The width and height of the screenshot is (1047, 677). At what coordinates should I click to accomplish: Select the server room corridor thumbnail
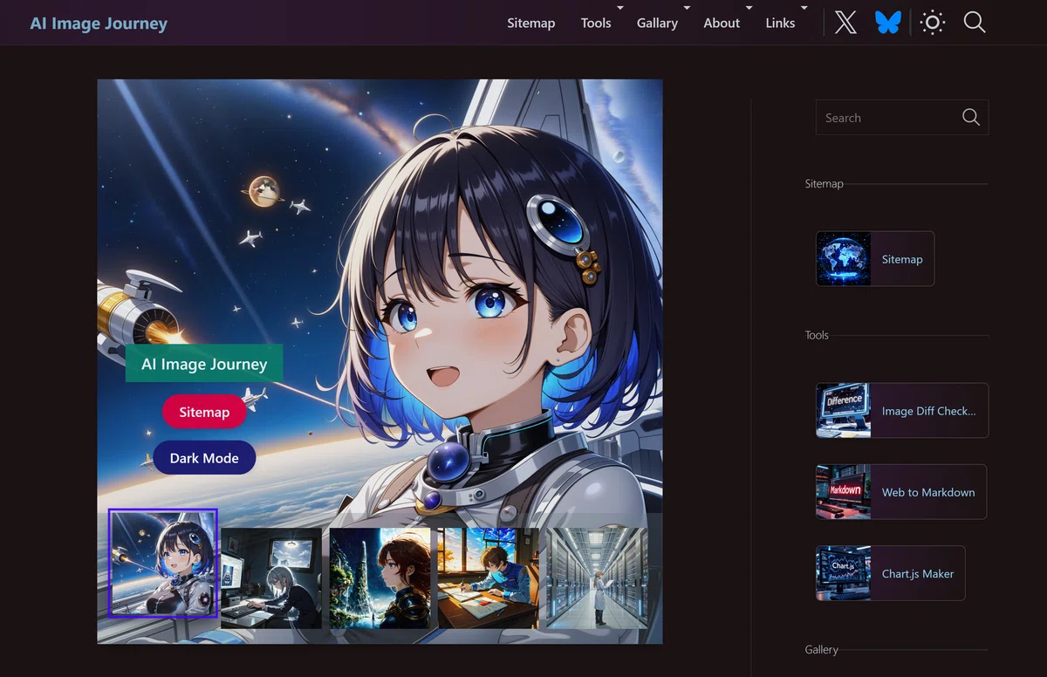pos(597,578)
